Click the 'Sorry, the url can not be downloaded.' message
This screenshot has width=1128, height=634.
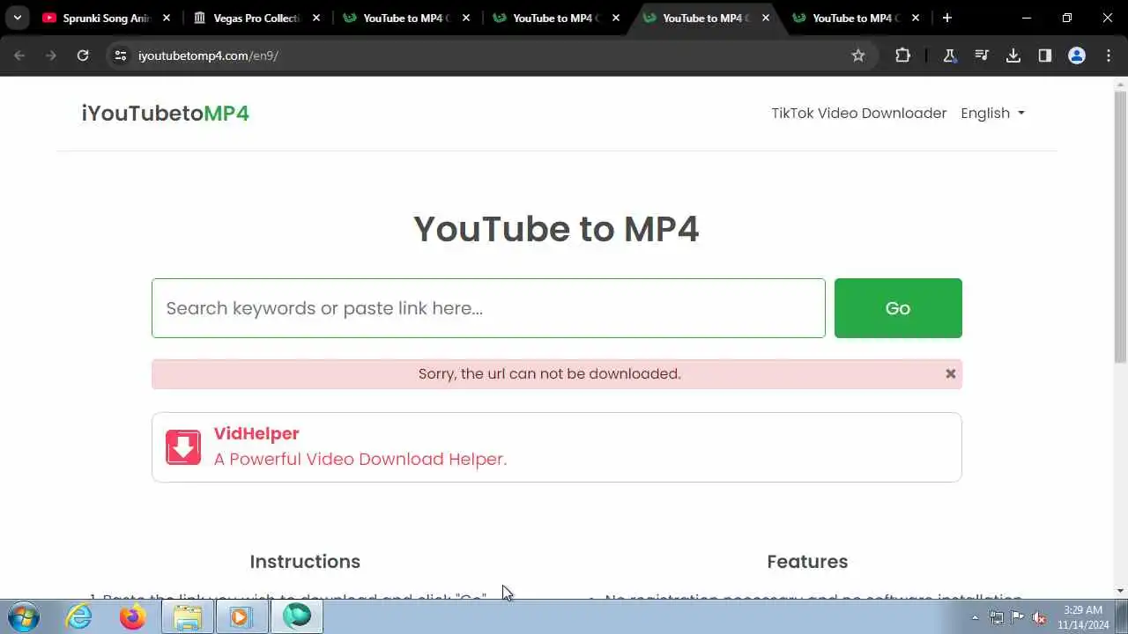click(550, 374)
